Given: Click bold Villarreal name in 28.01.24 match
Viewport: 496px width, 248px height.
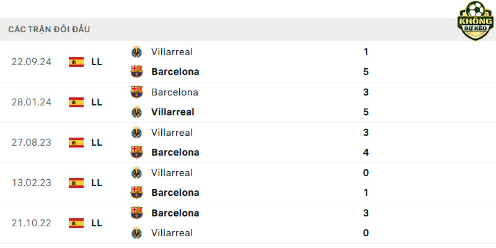Looking at the screenshot, I should 173,112.
